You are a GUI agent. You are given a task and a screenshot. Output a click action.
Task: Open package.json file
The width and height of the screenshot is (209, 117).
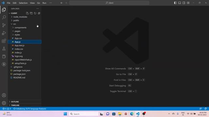(25, 74)
